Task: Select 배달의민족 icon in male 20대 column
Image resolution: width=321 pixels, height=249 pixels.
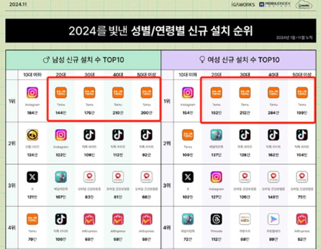Action: [x=61, y=177]
